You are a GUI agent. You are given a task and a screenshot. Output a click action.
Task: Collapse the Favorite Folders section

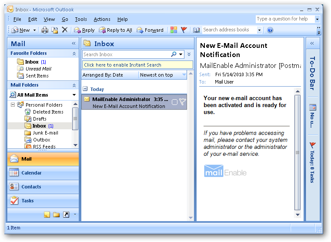[74, 54]
